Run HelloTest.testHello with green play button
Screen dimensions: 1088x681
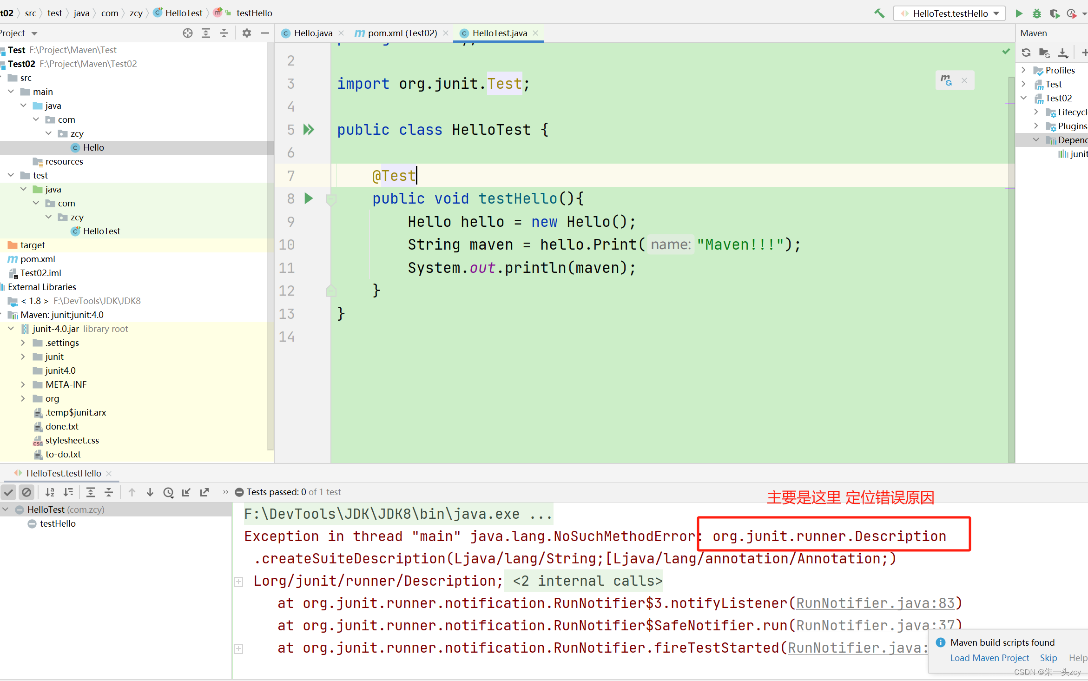point(1019,13)
